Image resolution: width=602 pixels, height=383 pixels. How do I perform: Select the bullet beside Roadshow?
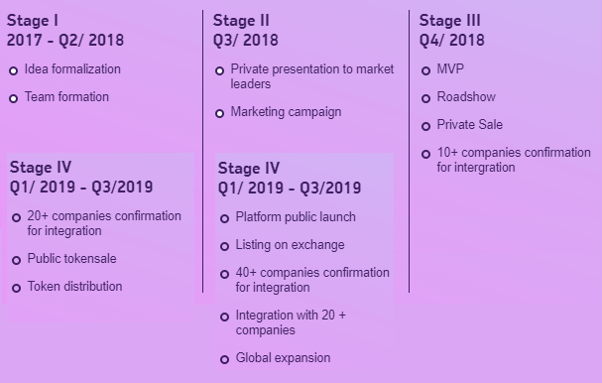pyautogui.click(x=425, y=99)
